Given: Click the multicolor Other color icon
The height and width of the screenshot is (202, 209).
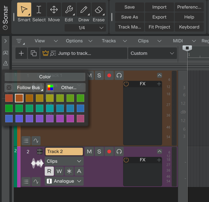Looking at the screenshot, I should click(50, 88).
